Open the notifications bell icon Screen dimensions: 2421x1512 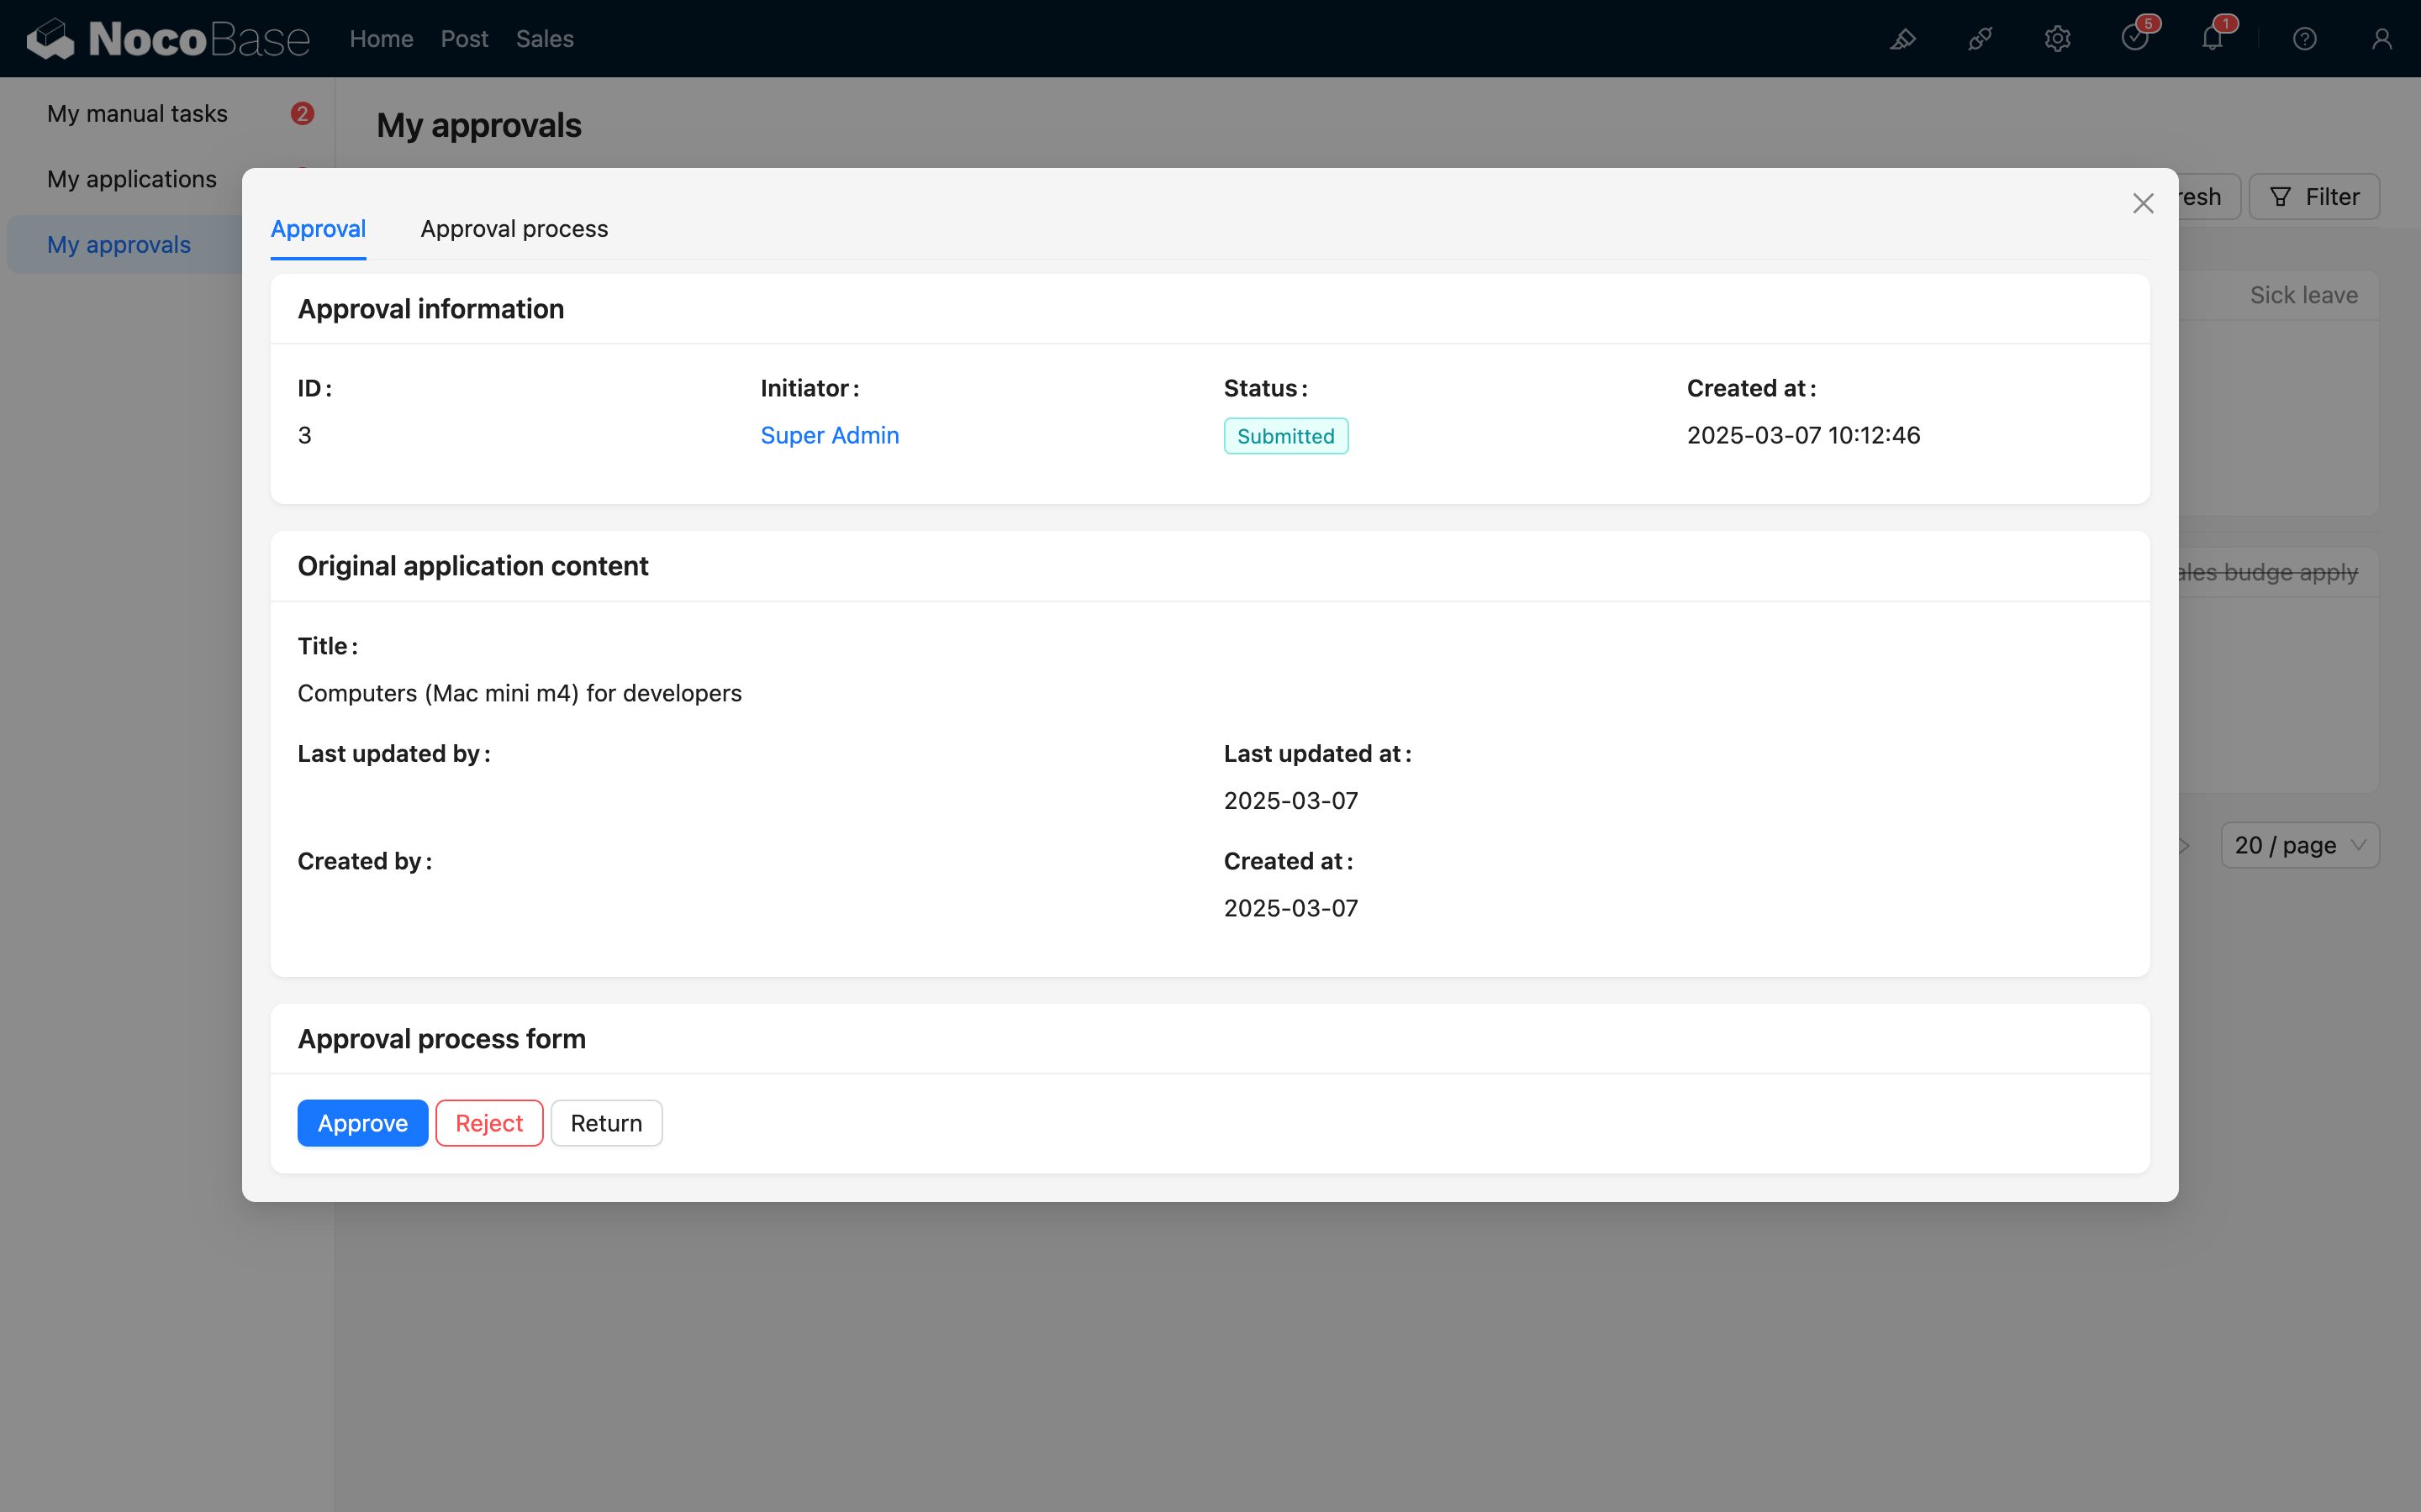tap(2212, 39)
